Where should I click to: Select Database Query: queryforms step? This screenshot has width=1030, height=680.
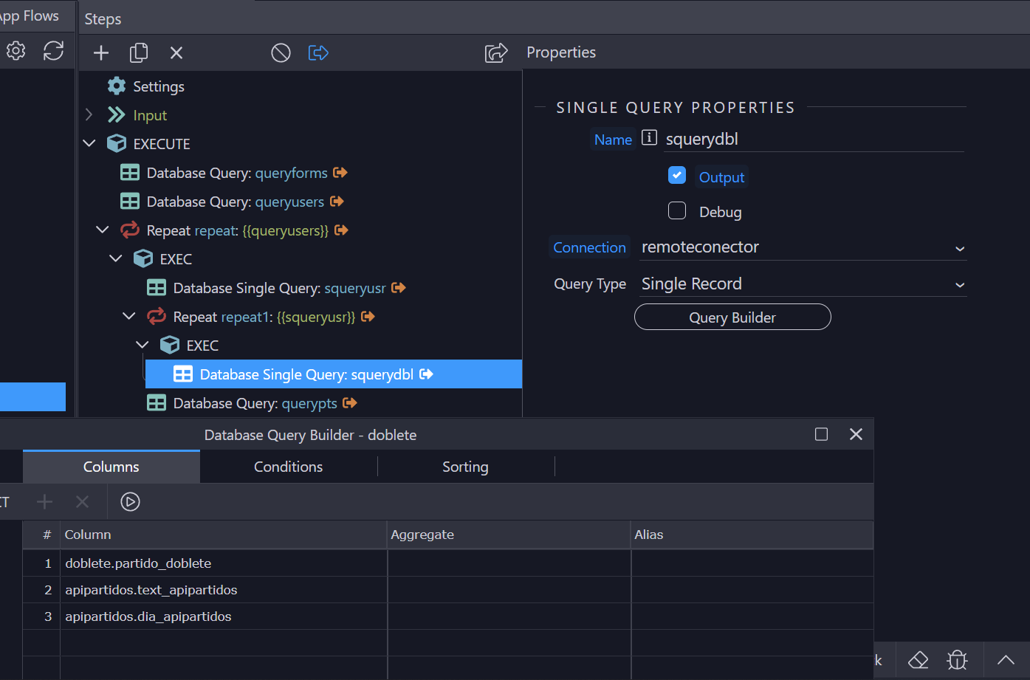[236, 173]
